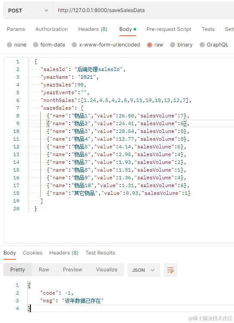Click value 26.50 in 物品1 row
234x323 pixels.
[126, 116]
